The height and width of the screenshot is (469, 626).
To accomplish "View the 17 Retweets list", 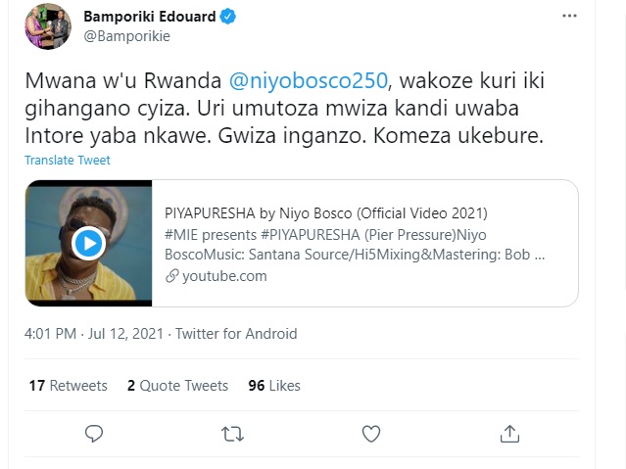I will [69, 386].
